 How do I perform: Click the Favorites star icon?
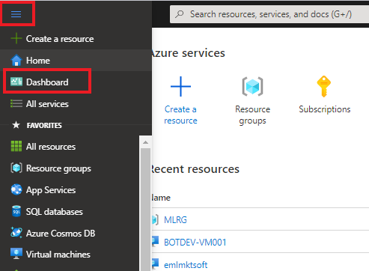[x=16, y=125]
